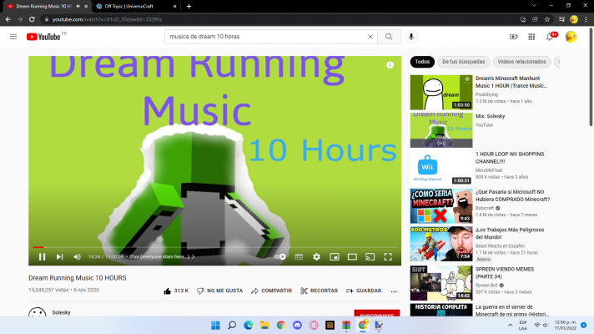Open Windows Start menu
This screenshot has width=594, height=334.
click(x=215, y=326)
